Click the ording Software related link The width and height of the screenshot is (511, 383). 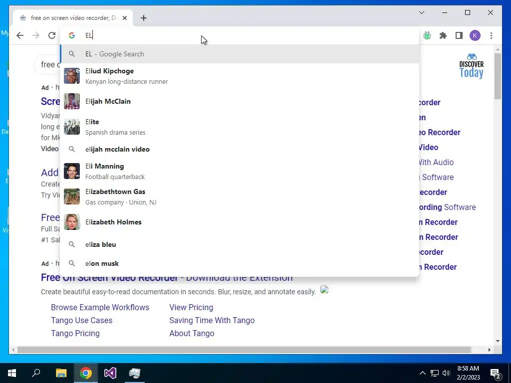[x=448, y=207]
